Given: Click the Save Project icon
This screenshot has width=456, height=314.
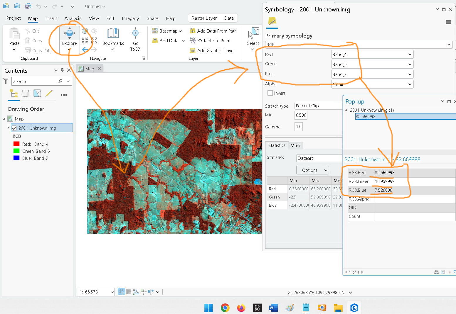Looking at the screenshot, I should click(28, 6).
